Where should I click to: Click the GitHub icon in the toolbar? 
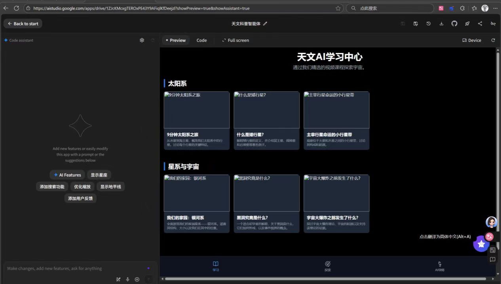click(454, 24)
